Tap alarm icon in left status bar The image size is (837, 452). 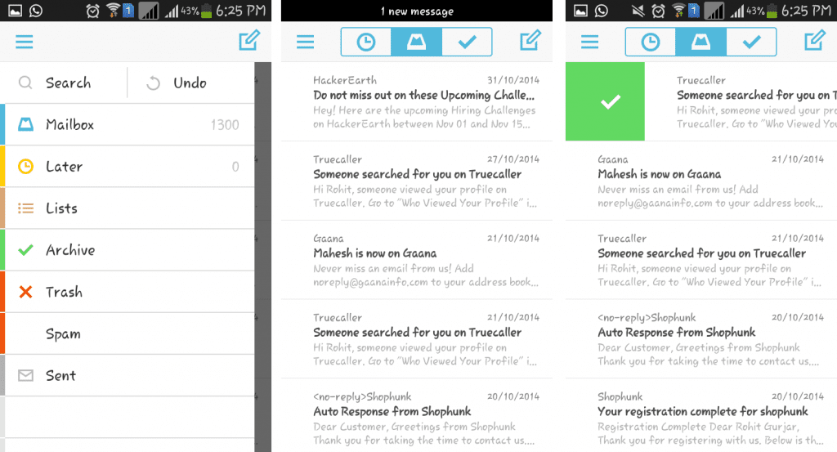(x=93, y=11)
